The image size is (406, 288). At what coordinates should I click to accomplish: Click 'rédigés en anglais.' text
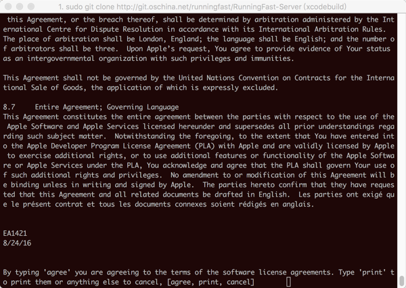(276, 204)
